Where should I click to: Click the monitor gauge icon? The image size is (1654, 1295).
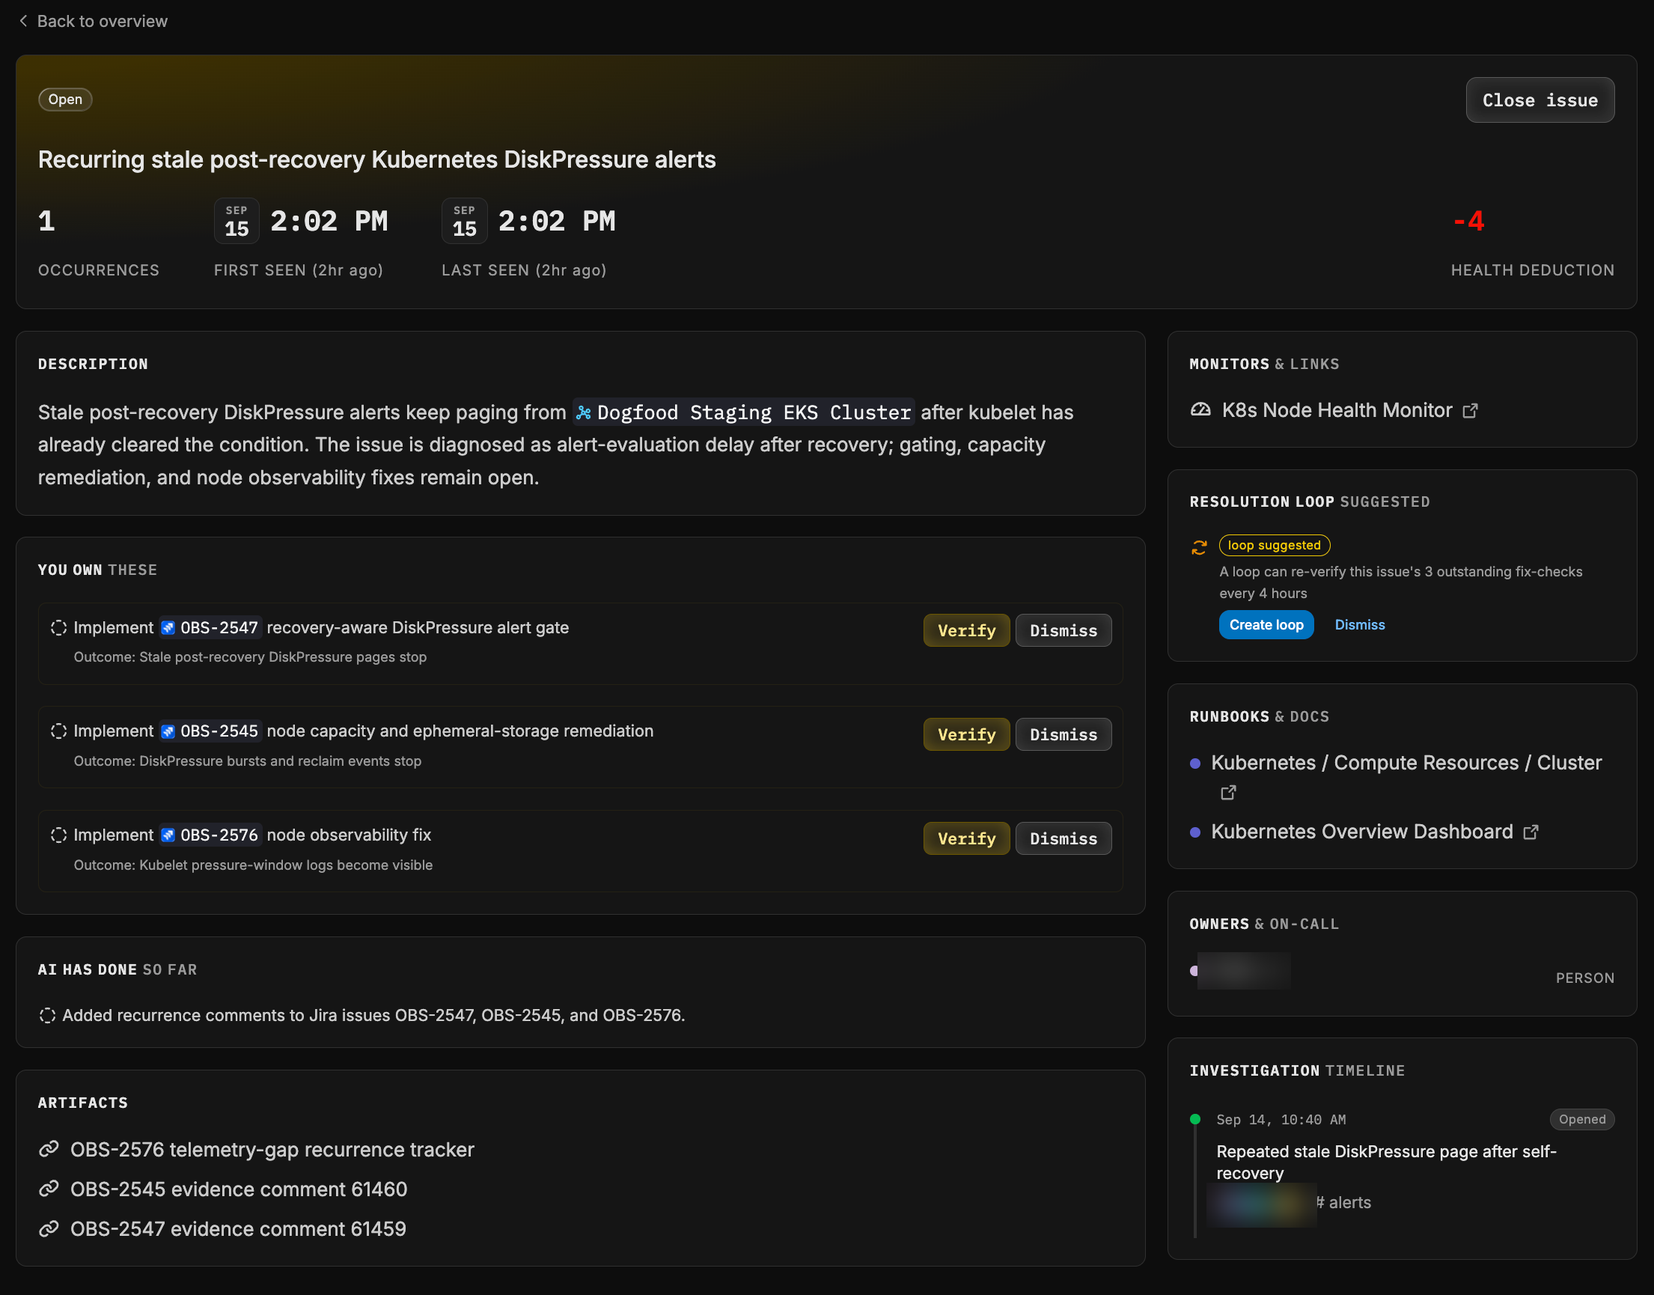pyautogui.click(x=1200, y=410)
